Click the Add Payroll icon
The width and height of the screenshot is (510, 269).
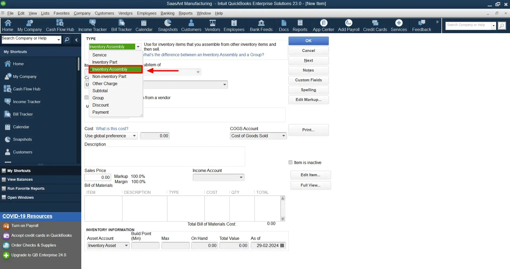[x=348, y=26]
